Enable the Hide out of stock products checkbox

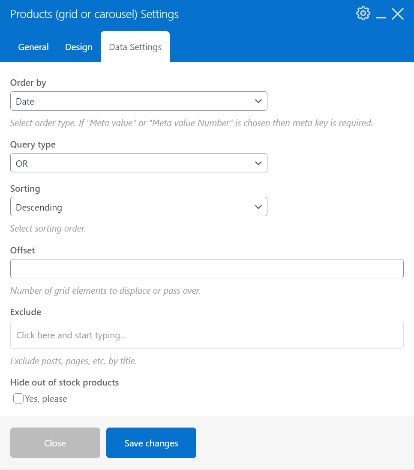[18, 398]
